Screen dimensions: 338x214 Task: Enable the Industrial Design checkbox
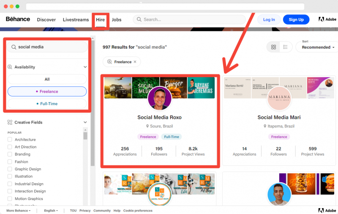pos(10,184)
